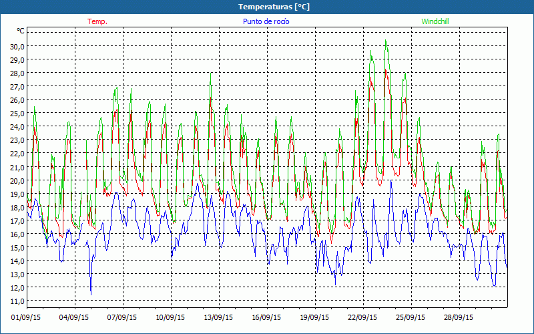
Task: Click the '°C' axis unit label
Action: (x=21, y=31)
